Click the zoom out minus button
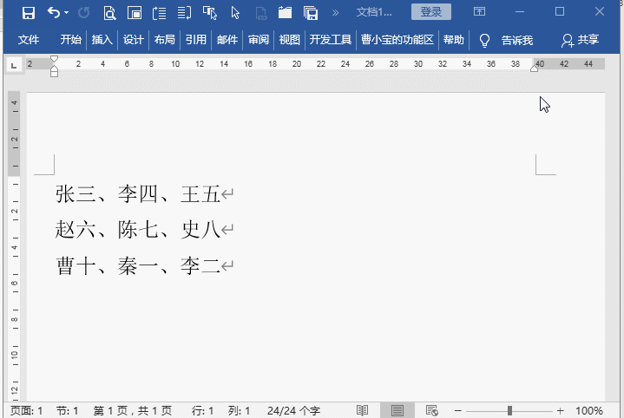 coord(458,410)
